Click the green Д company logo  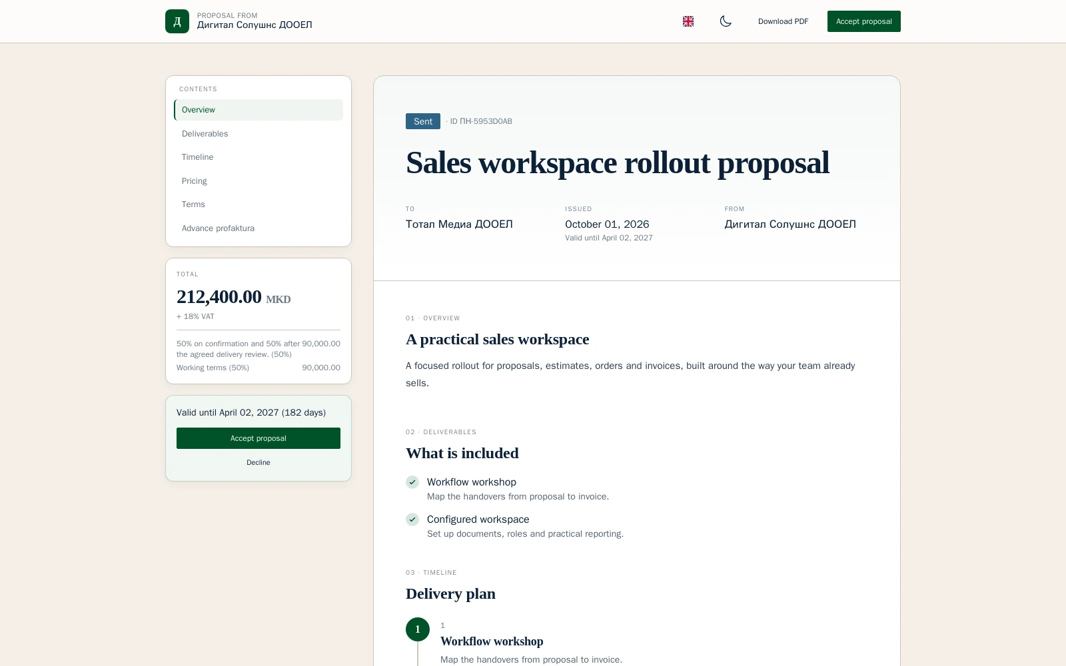pos(177,21)
